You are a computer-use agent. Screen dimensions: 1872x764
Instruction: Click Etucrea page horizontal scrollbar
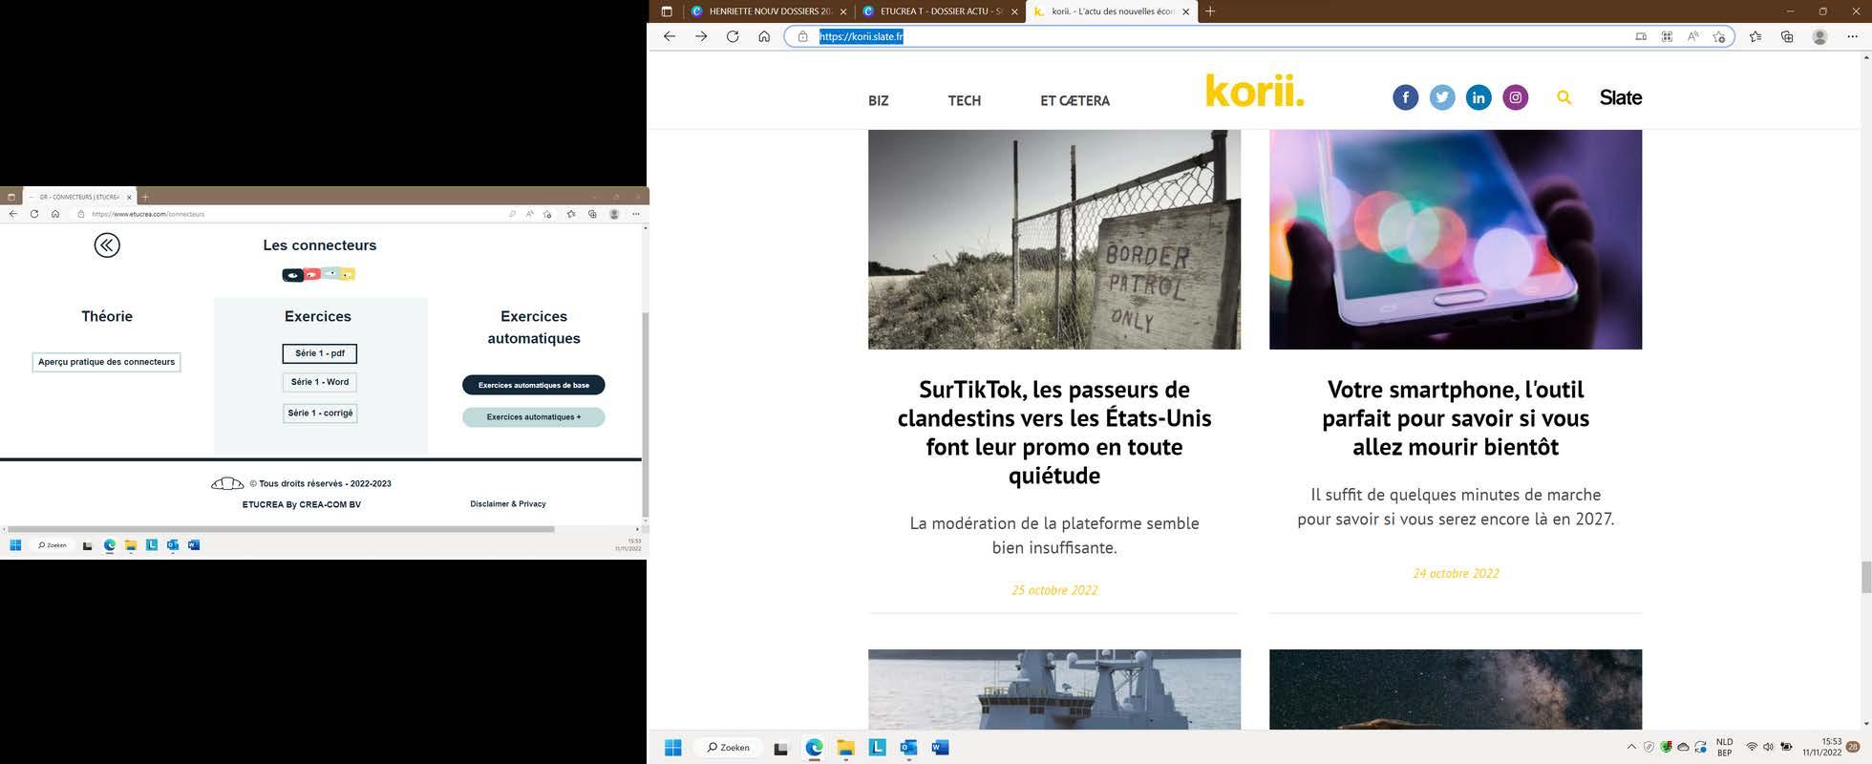click(x=281, y=528)
